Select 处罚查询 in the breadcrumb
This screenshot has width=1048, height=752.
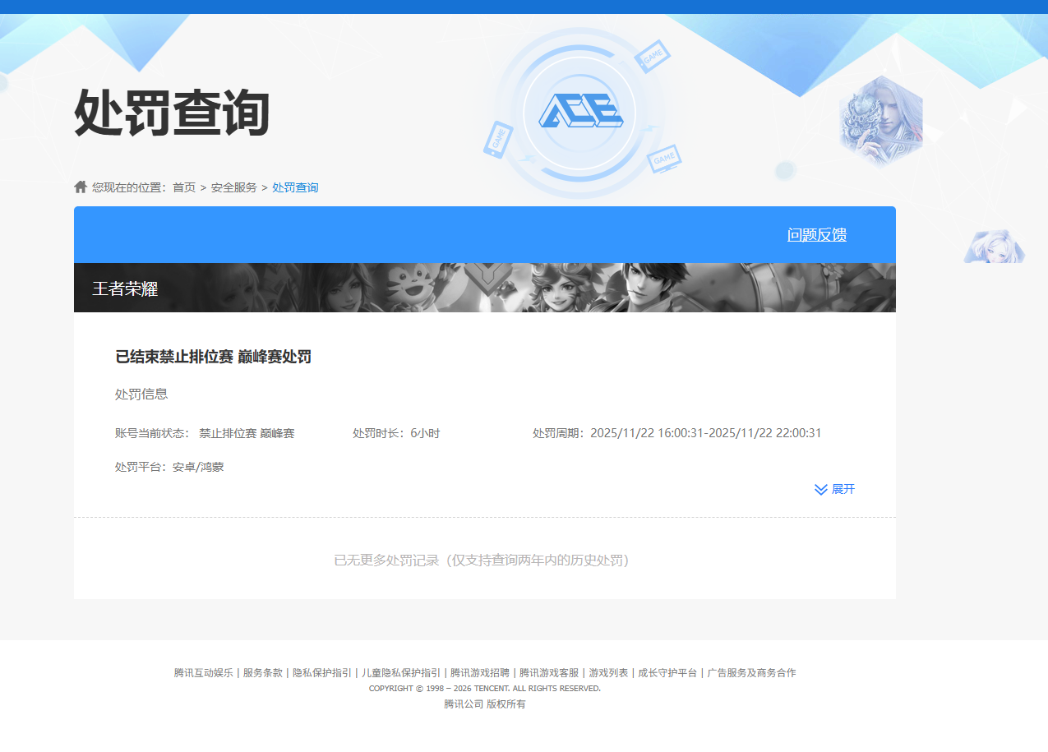(295, 187)
